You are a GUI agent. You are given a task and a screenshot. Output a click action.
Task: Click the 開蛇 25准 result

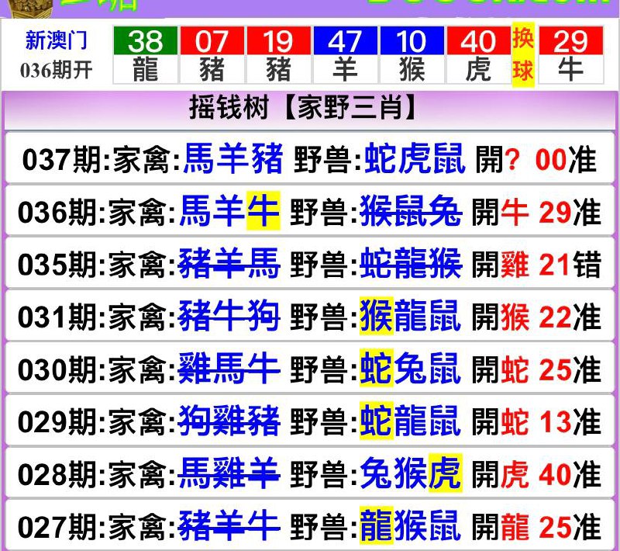[536, 369]
